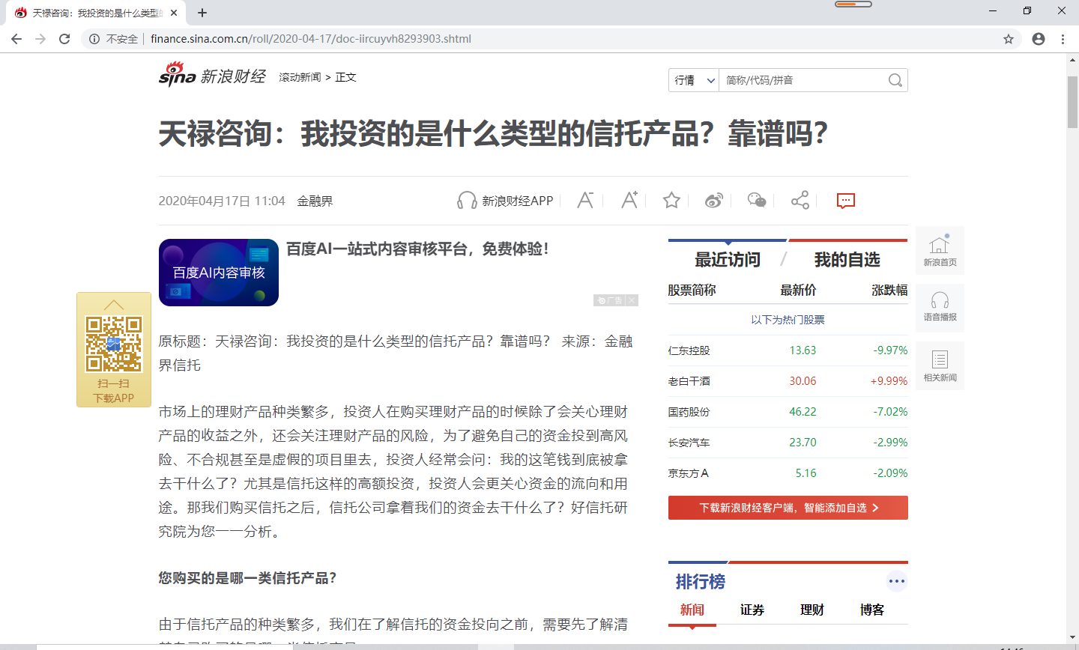Click the scrollbar down arrow
1079x650 pixels.
click(1072, 637)
